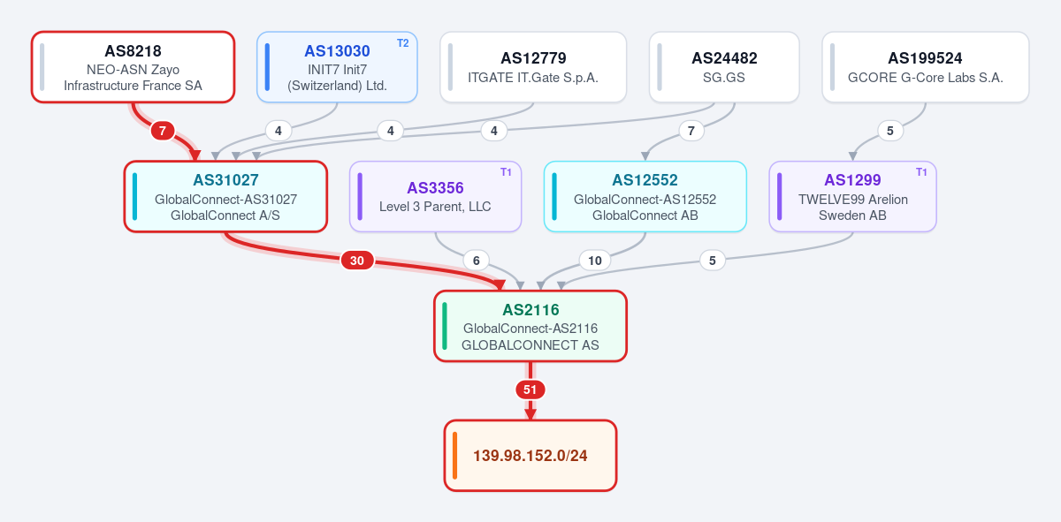Open the AS12552 GlobalConnect AB node
1061x522 pixels.
(x=645, y=197)
